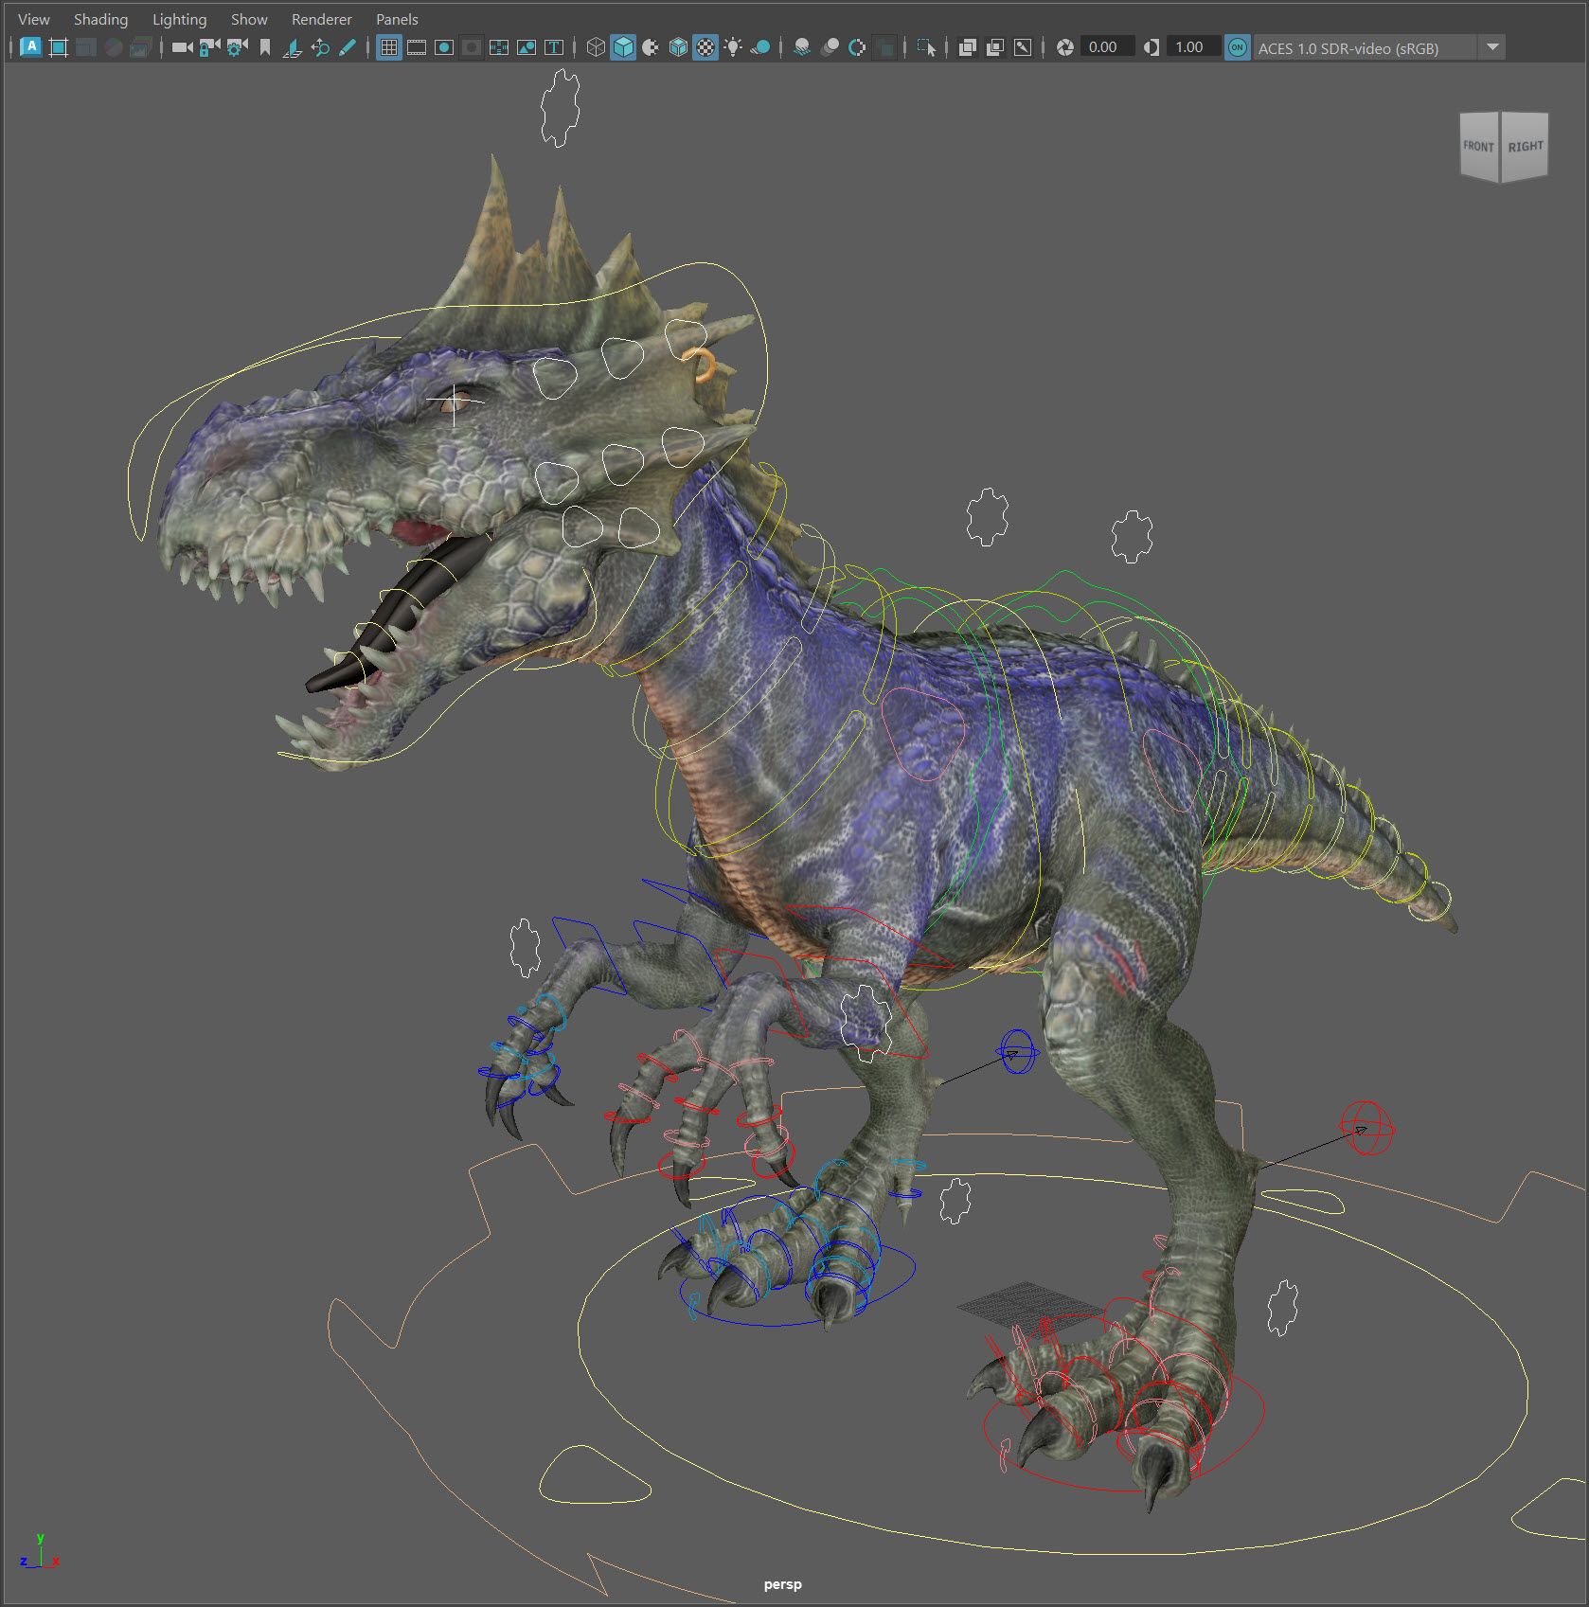Click the blue 'A' icon in panel toolbar
The height and width of the screenshot is (1607, 1589).
click(30, 46)
